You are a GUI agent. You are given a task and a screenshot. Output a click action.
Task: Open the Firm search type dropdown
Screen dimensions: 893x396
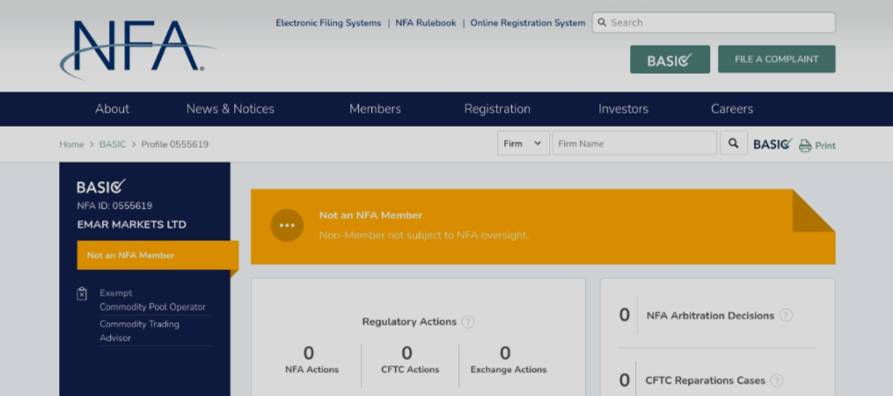click(x=523, y=143)
